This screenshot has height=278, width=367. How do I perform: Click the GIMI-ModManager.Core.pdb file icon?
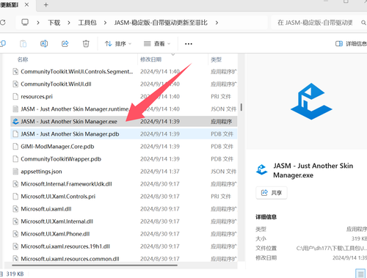15,147
